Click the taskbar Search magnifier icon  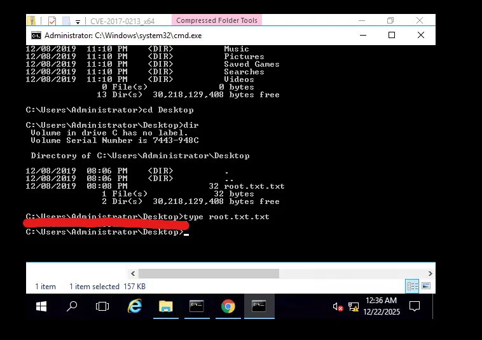[x=72, y=306]
